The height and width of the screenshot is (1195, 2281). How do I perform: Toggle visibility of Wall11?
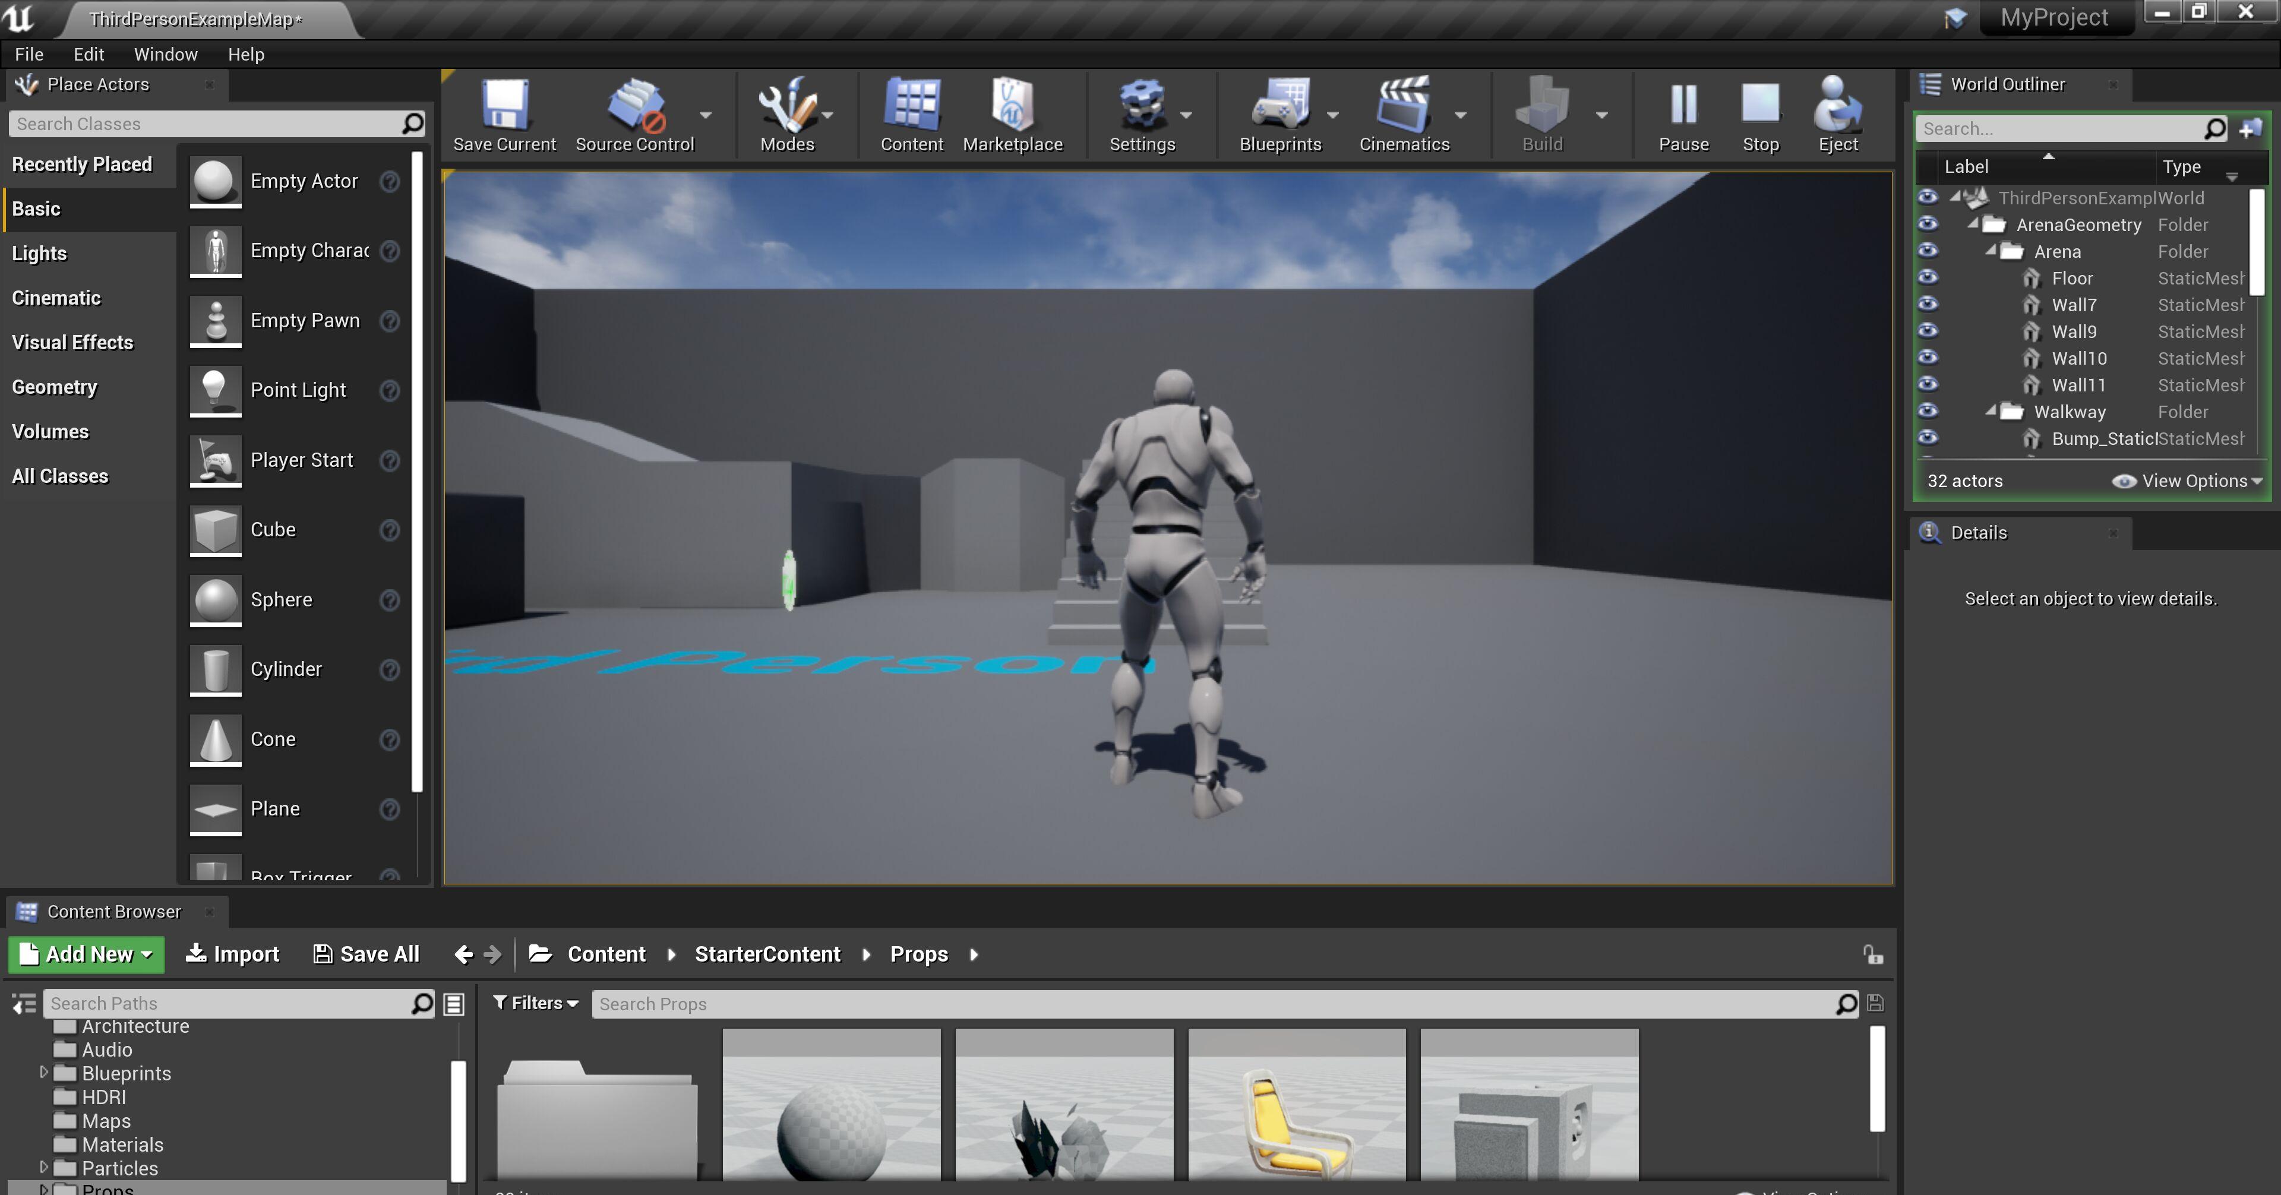tap(1928, 383)
